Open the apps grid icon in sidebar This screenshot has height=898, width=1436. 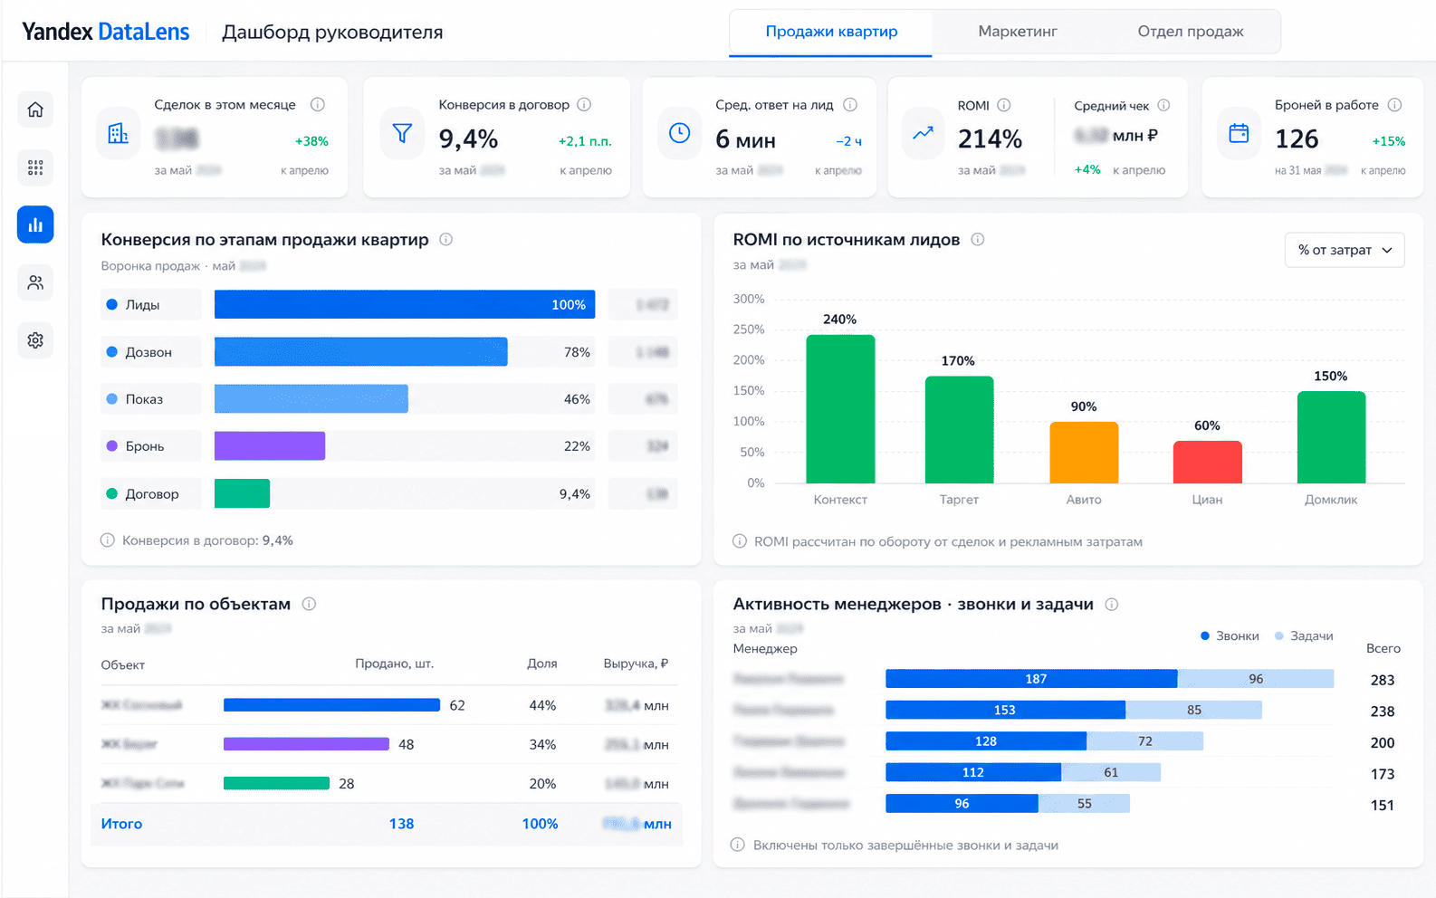[35, 167]
